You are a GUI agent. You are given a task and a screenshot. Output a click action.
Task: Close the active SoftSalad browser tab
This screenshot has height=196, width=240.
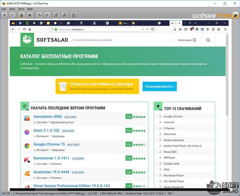180,23
